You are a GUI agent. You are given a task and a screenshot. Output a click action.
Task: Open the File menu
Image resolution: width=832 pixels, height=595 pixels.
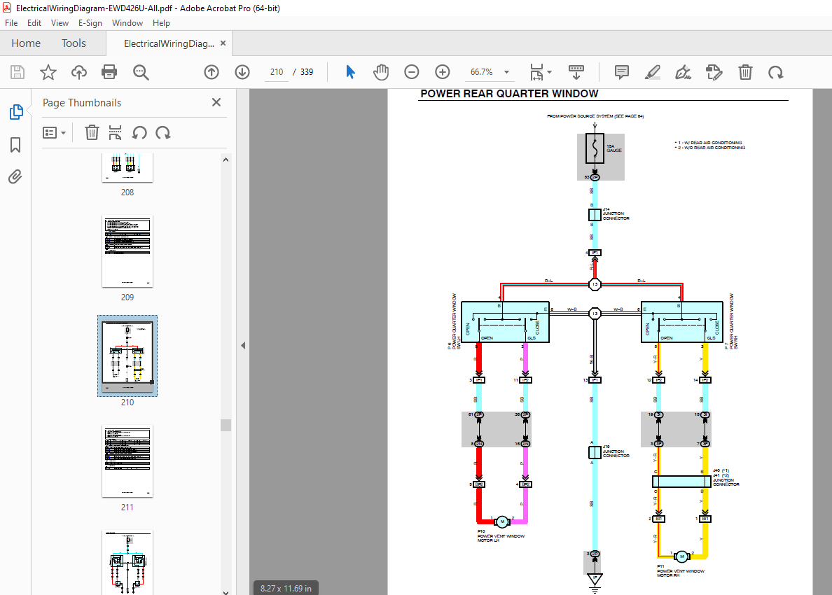tap(11, 23)
